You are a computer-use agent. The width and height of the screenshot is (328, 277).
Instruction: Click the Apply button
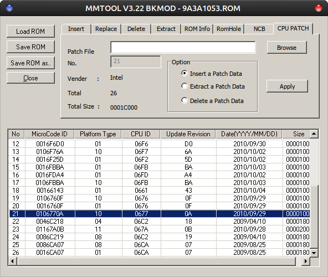287,86
